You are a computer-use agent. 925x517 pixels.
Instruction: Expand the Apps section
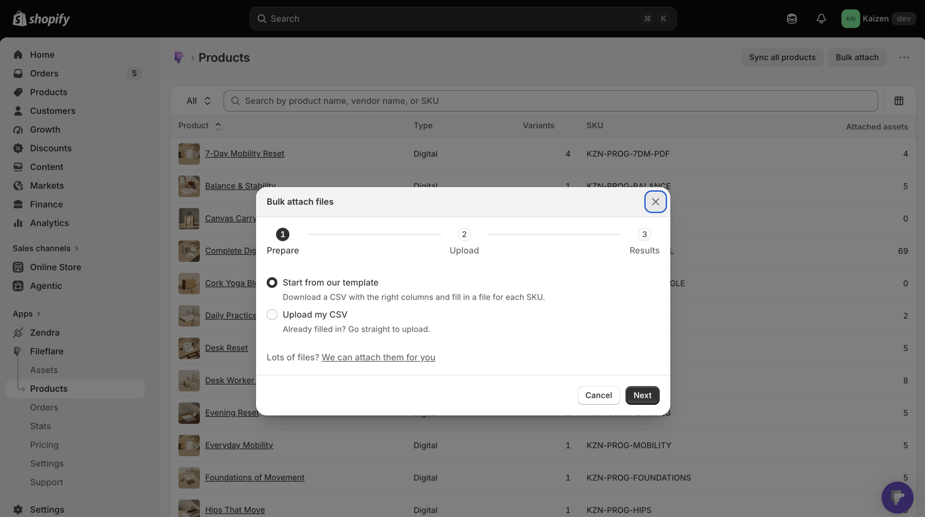click(26, 314)
